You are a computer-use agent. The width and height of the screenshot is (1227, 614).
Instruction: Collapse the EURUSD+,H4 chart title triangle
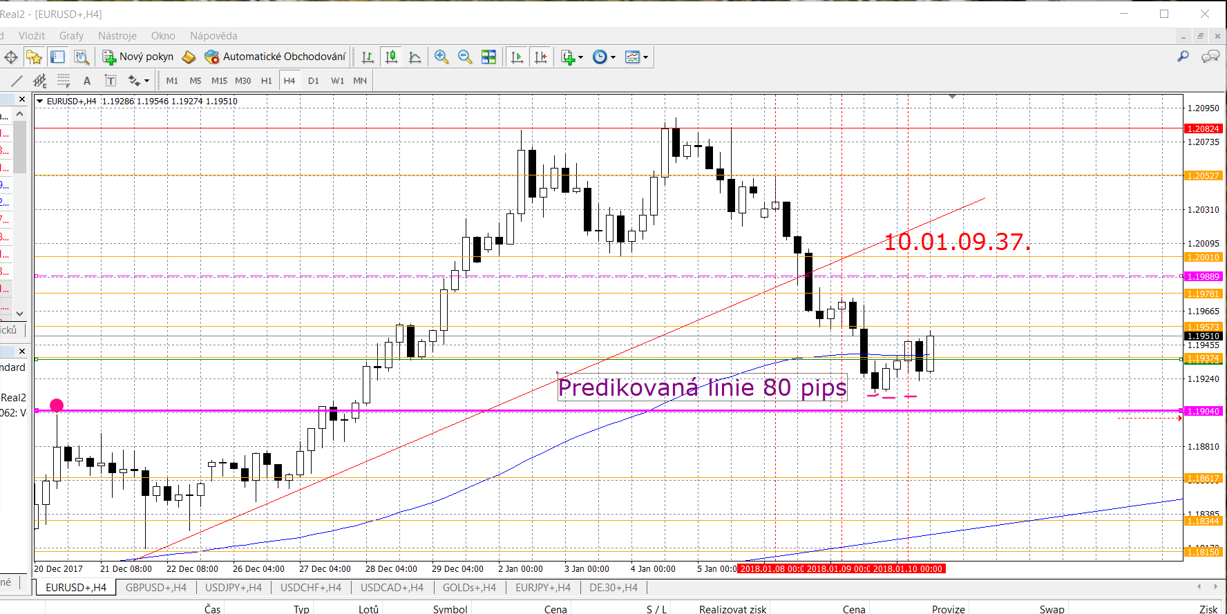(x=40, y=102)
